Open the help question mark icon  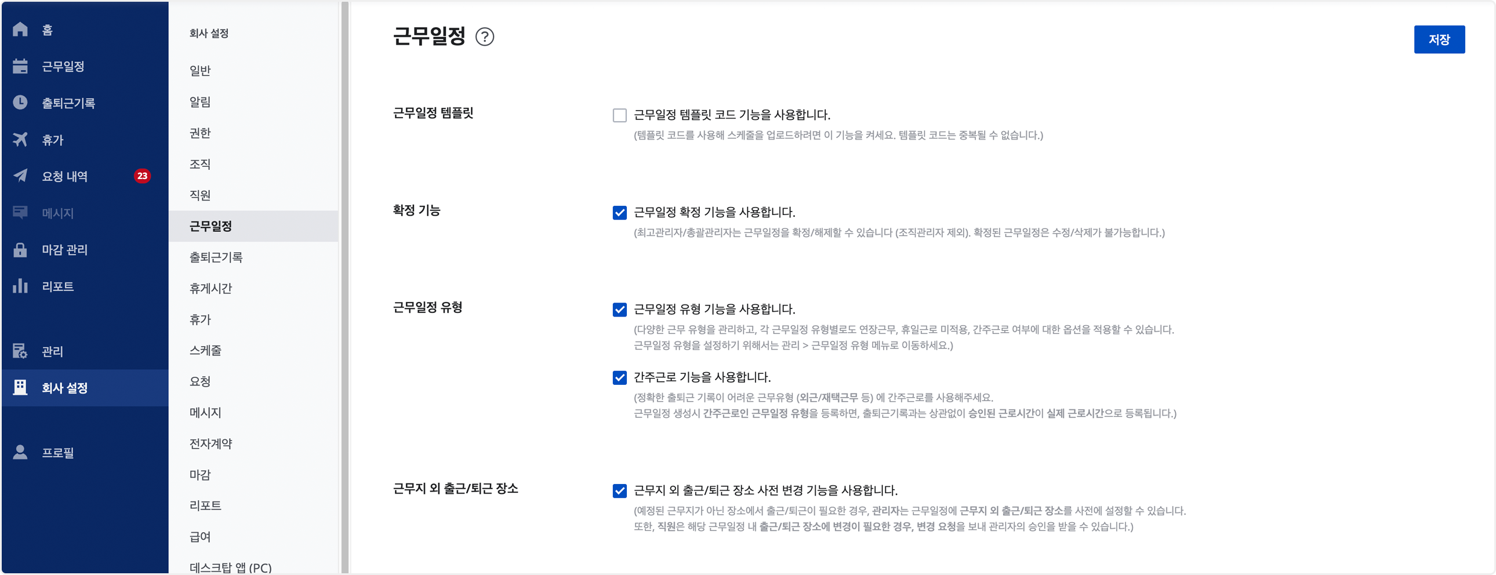point(484,37)
